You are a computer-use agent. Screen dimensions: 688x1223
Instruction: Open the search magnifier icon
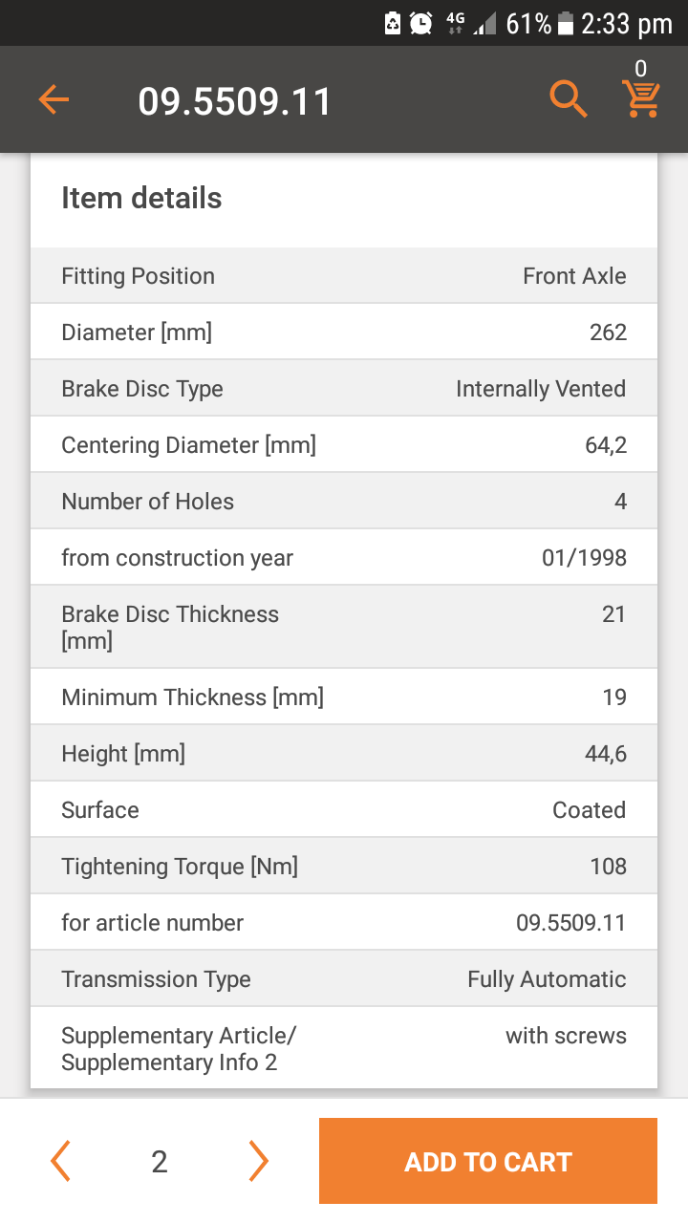[x=568, y=98]
